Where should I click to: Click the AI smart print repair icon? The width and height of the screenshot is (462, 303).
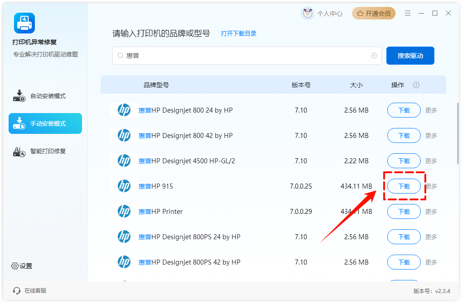(19, 151)
